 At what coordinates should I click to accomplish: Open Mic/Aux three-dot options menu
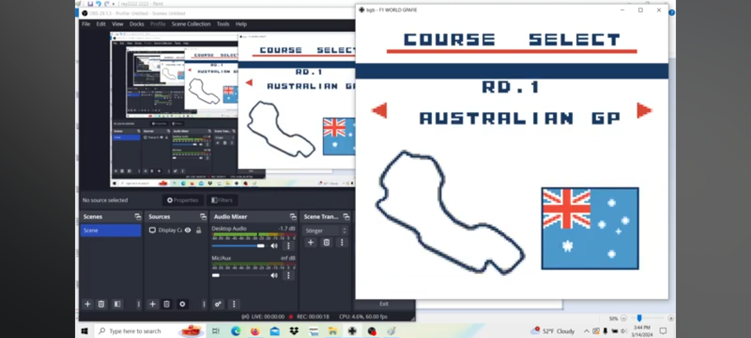288,275
